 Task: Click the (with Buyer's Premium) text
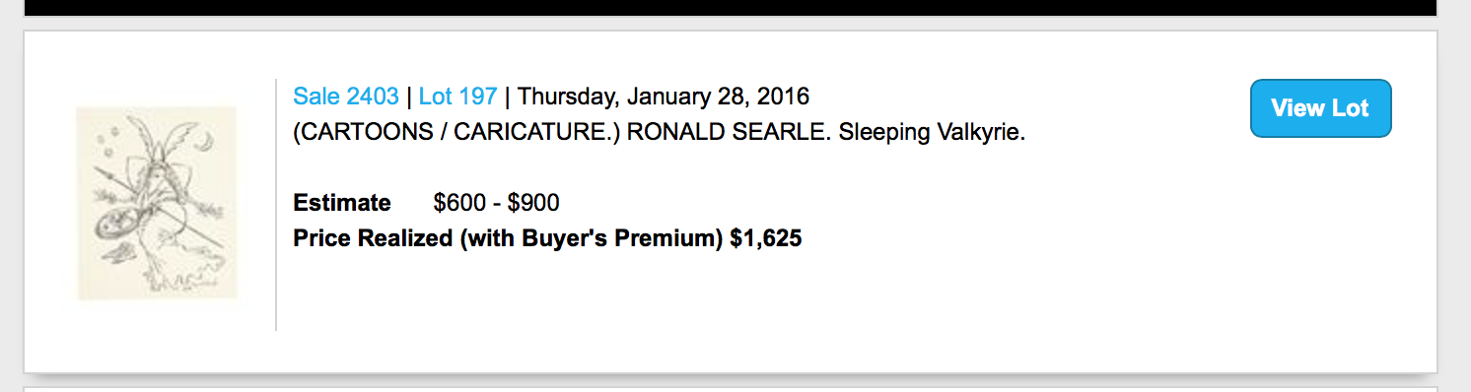tap(592, 238)
